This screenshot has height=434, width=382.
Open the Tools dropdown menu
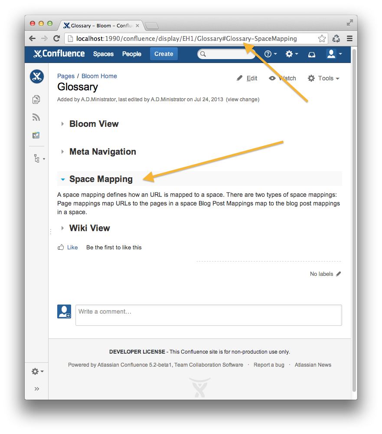coord(323,79)
